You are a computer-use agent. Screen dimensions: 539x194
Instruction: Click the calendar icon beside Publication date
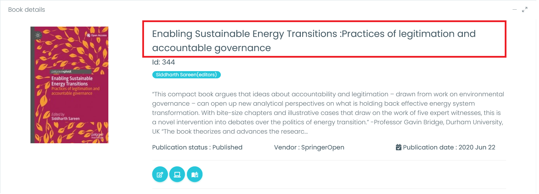[x=398, y=147]
